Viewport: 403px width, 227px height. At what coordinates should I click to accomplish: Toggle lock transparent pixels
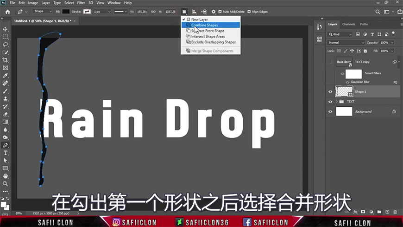tap(339, 51)
